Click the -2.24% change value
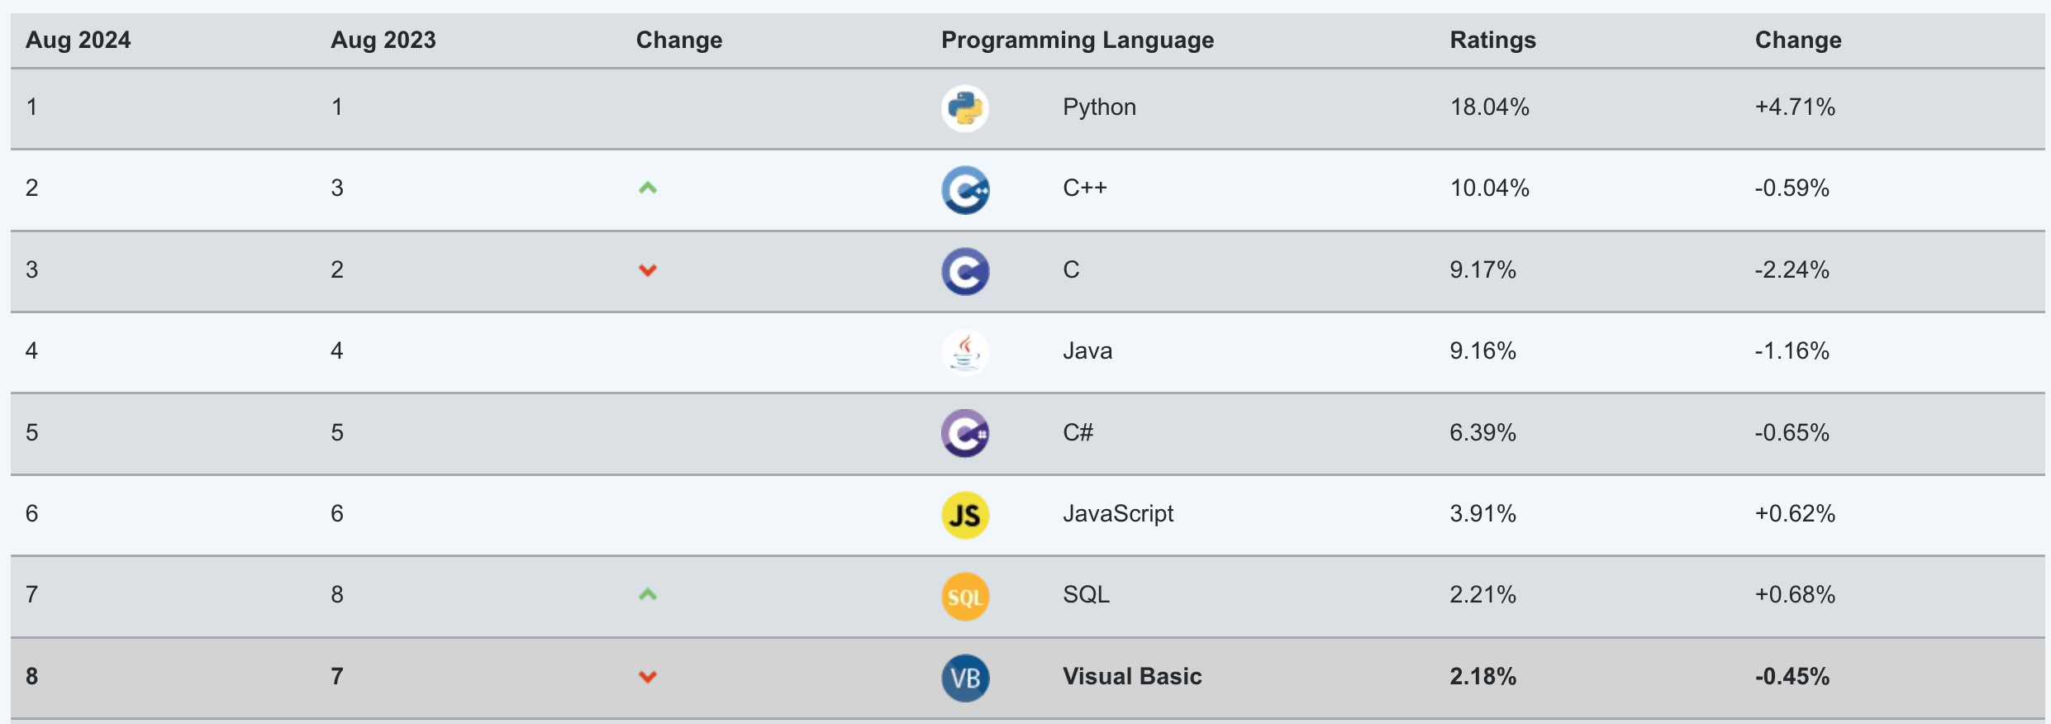 pos(1792,269)
